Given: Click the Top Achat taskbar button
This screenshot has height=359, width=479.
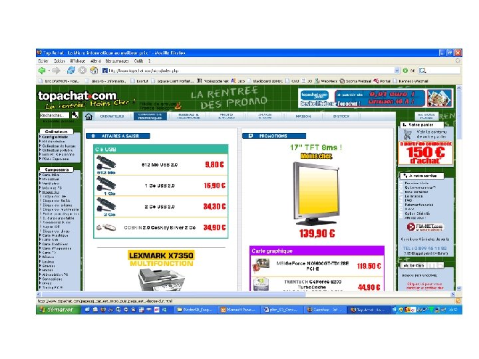Looking at the screenshot, I should pyautogui.click(x=370, y=310).
